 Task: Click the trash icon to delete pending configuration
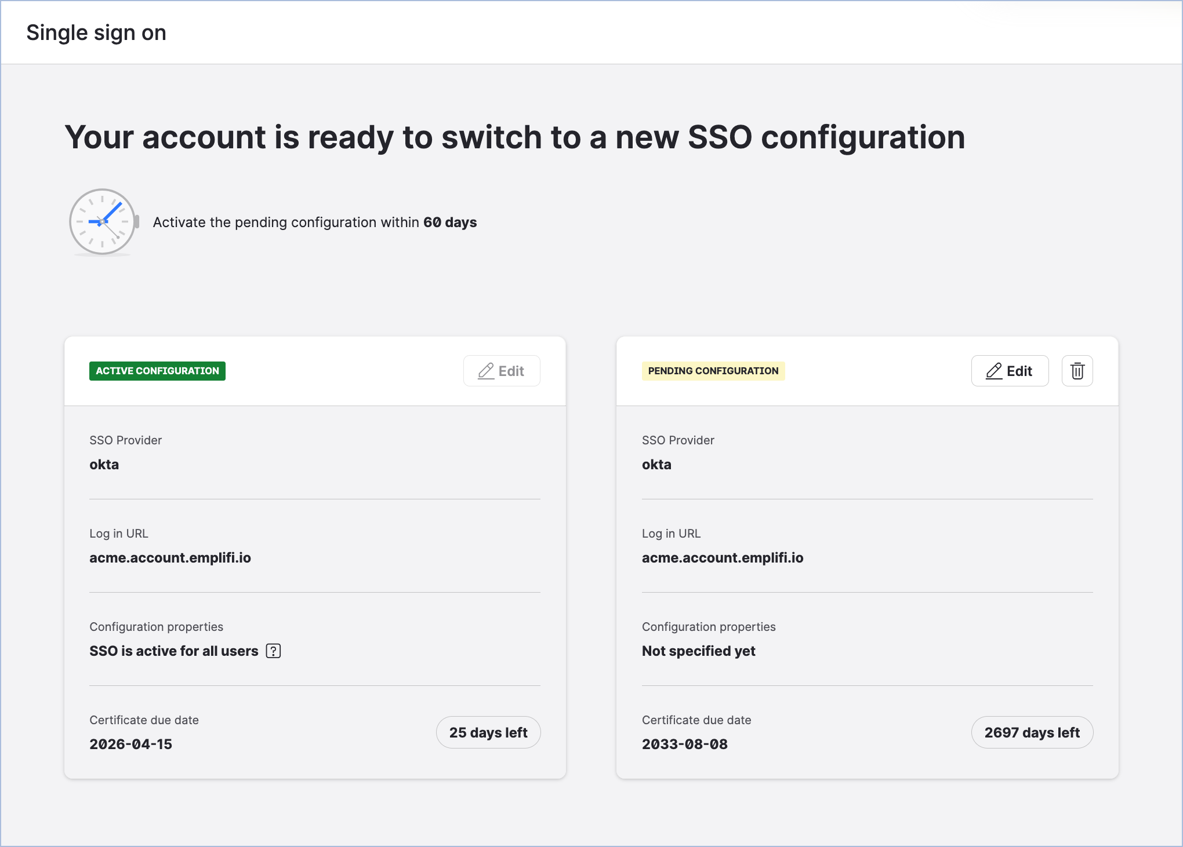[1077, 371]
